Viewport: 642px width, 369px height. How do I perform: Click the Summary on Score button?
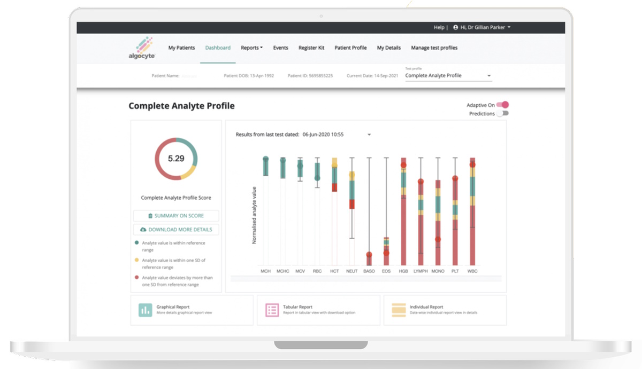point(176,216)
